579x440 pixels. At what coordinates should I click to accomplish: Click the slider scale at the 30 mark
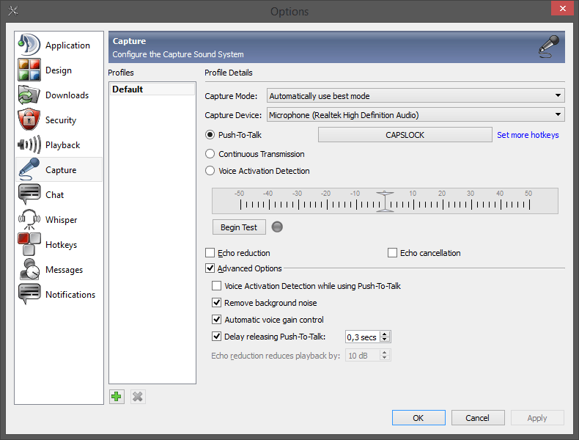point(471,204)
